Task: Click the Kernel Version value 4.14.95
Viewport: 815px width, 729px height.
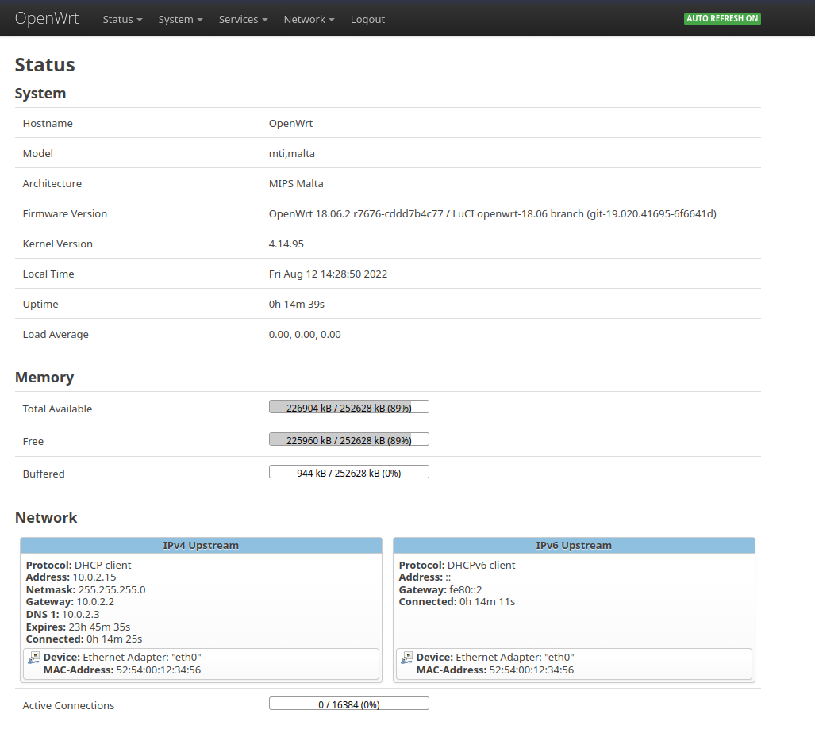Action: pos(286,244)
